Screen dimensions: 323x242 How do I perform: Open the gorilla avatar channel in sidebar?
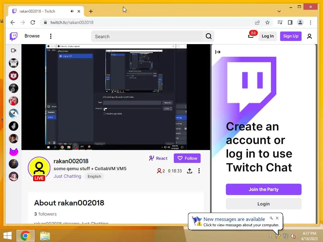[x=14, y=63]
